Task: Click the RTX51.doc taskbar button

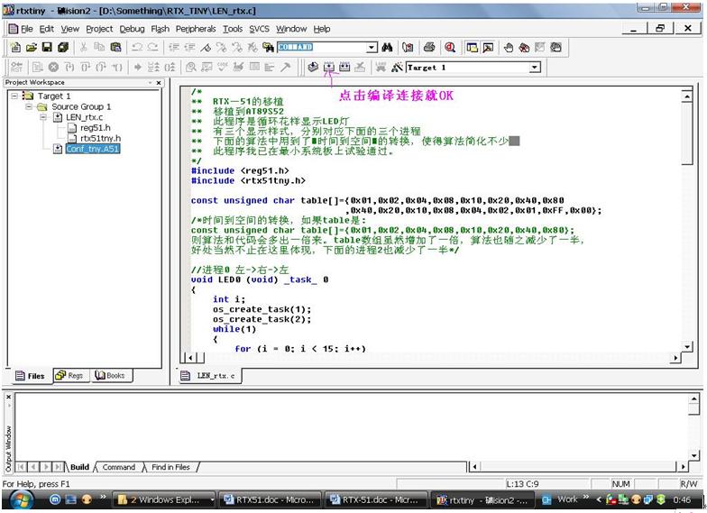Action: coord(271,499)
